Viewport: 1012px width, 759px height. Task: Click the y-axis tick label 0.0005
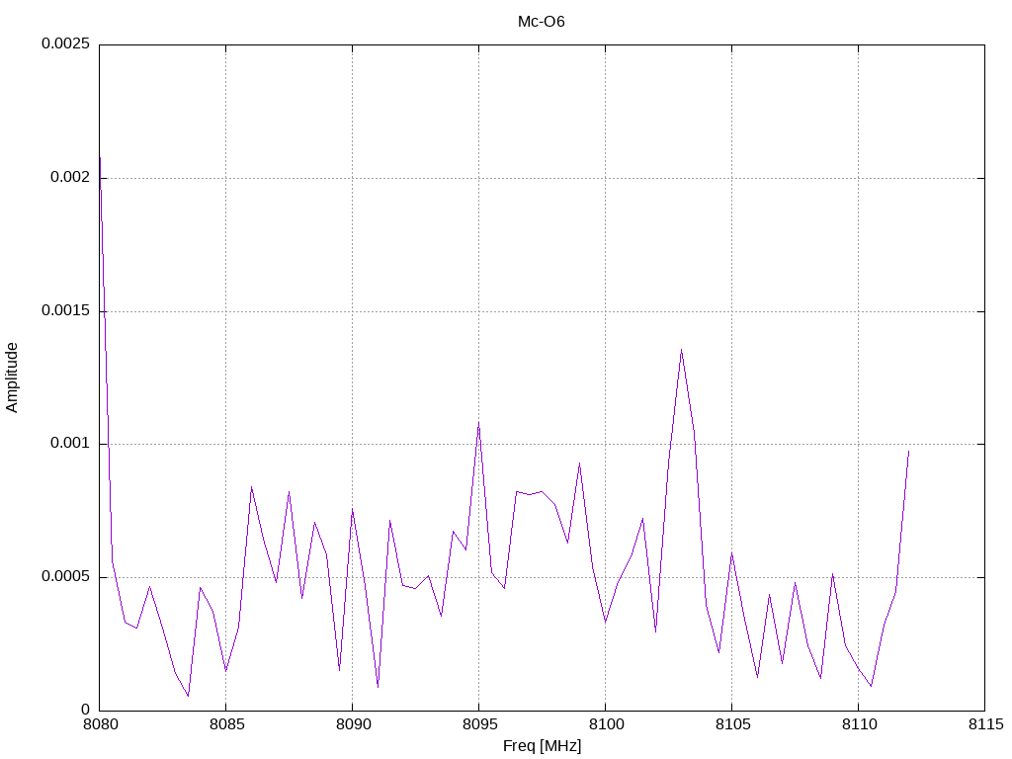click(x=65, y=576)
